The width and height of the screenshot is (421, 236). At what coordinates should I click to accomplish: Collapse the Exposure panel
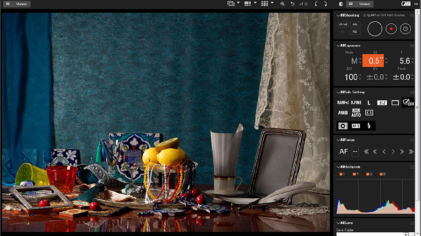(x=338, y=46)
